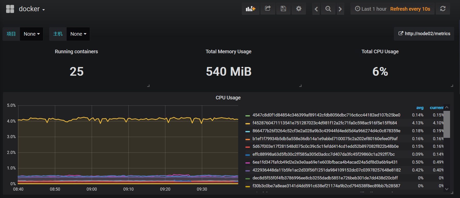Click the green swatch of series 4547c8d0f1d8

click(x=247, y=116)
